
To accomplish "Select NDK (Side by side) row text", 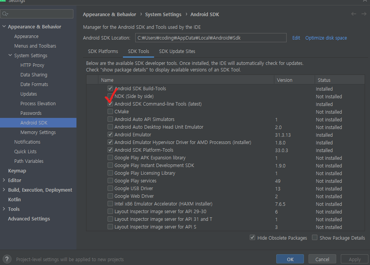I will tap(134, 96).
